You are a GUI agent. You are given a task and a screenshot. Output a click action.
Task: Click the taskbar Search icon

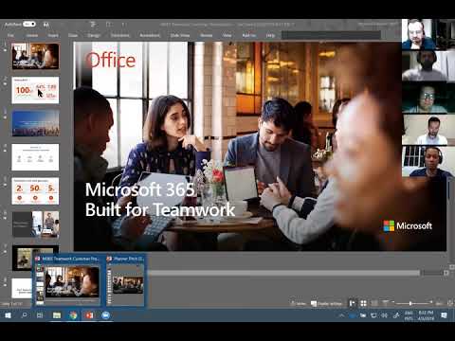(24, 315)
